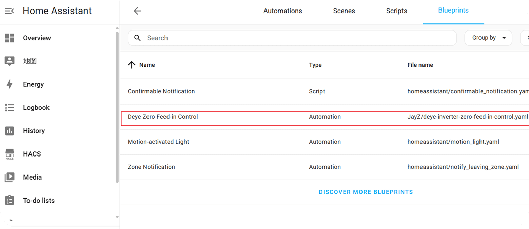
Task: Click the search magnifier icon
Action: (137, 38)
